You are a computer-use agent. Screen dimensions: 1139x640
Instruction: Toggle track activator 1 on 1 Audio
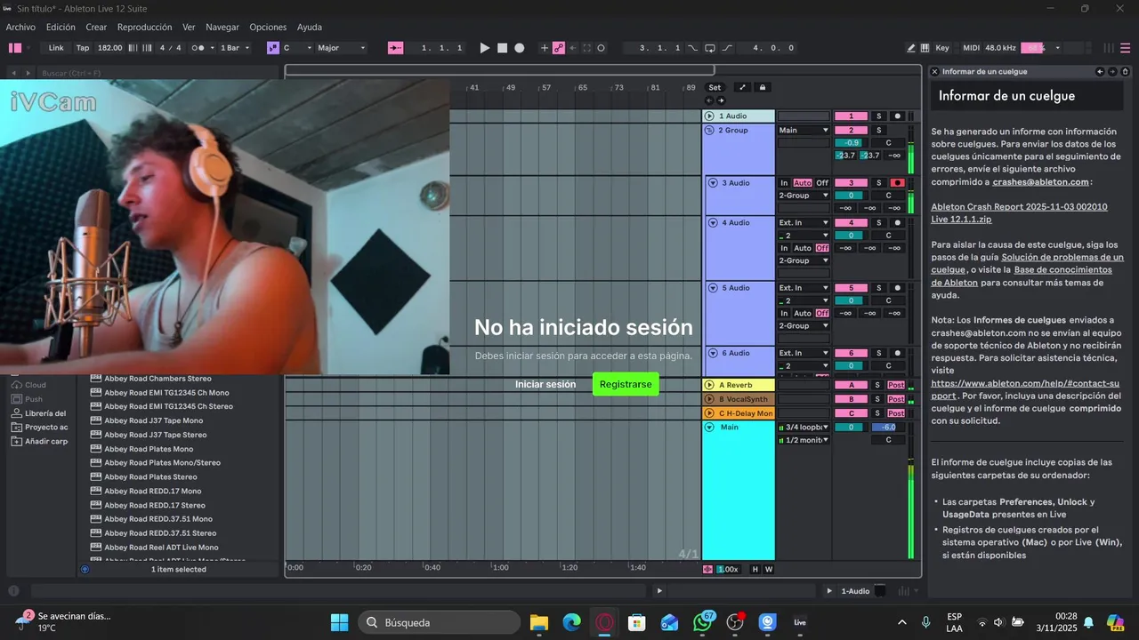[x=851, y=116]
